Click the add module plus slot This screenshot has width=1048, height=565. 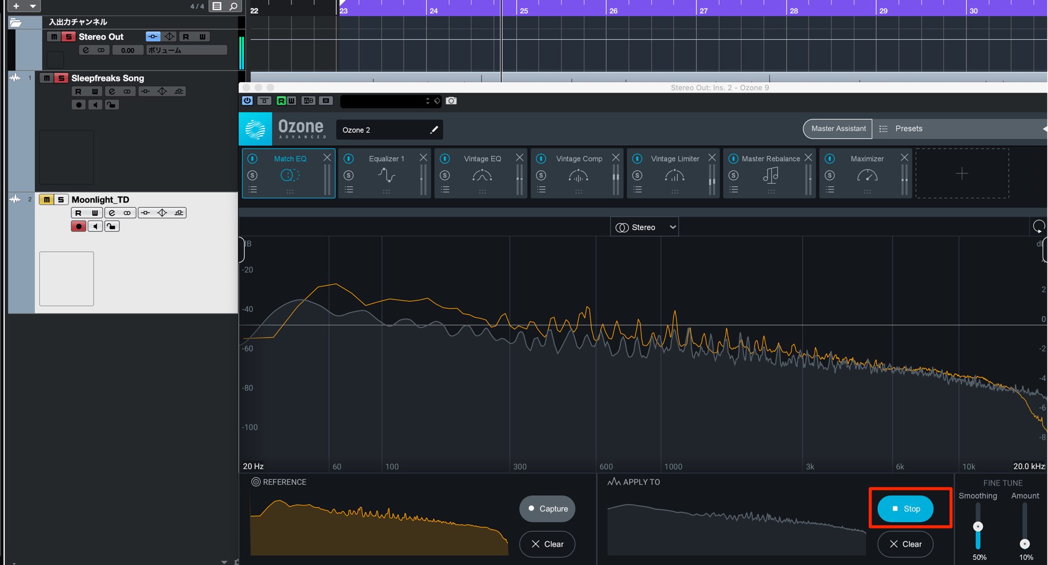(x=962, y=174)
